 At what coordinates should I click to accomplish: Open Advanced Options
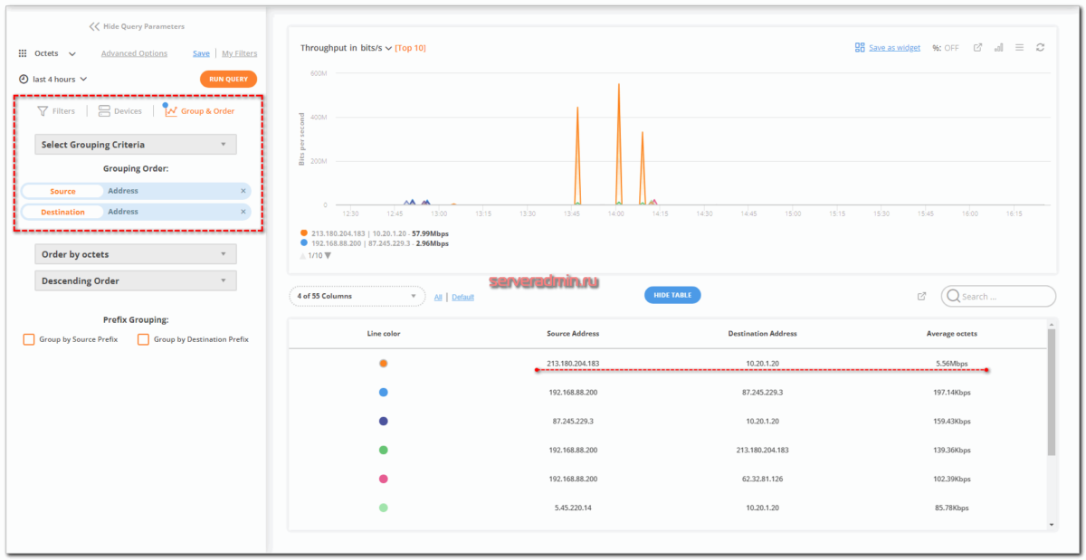[134, 52]
